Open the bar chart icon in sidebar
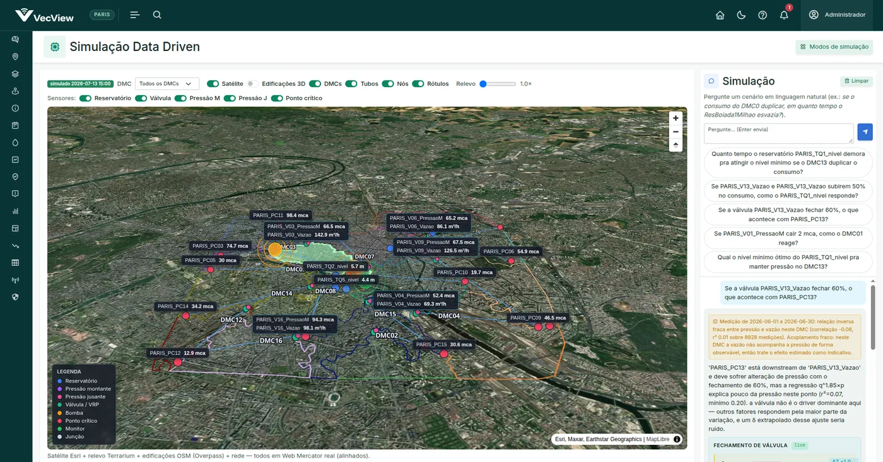This screenshot has width=883, height=462. [15, 211]
